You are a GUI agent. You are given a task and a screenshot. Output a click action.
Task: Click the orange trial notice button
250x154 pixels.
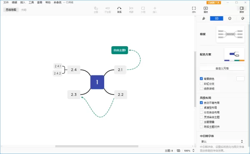pyautogui.click(x=214, y=2)
